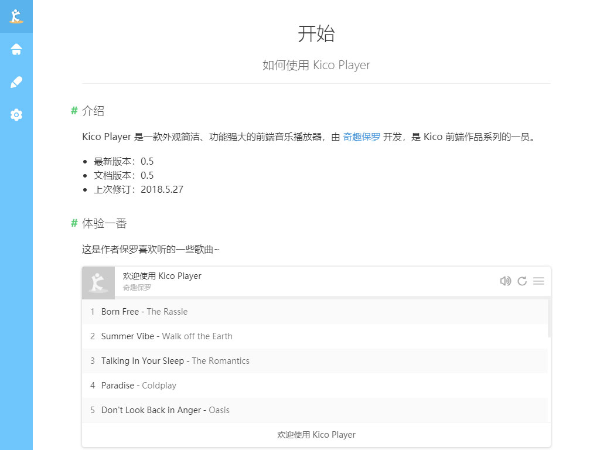
Task: Play Summer Vibe from the playlist
Action: pyautogui.click(x=315, y=336)
